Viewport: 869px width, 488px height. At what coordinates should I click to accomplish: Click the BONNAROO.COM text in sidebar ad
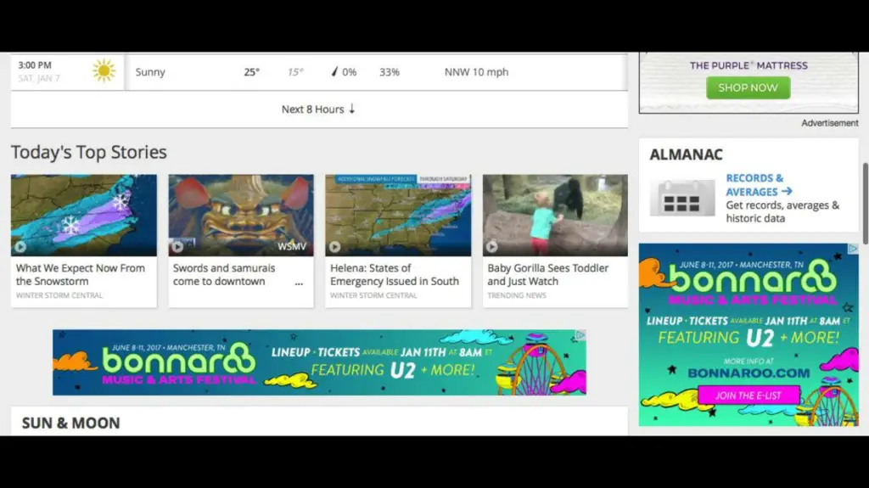click(x=748, y=373)
